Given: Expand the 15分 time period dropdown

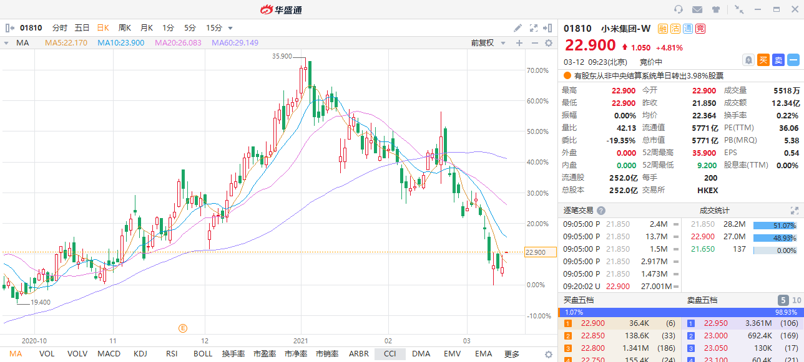Looking at the screenshot, I should [230, 28].
